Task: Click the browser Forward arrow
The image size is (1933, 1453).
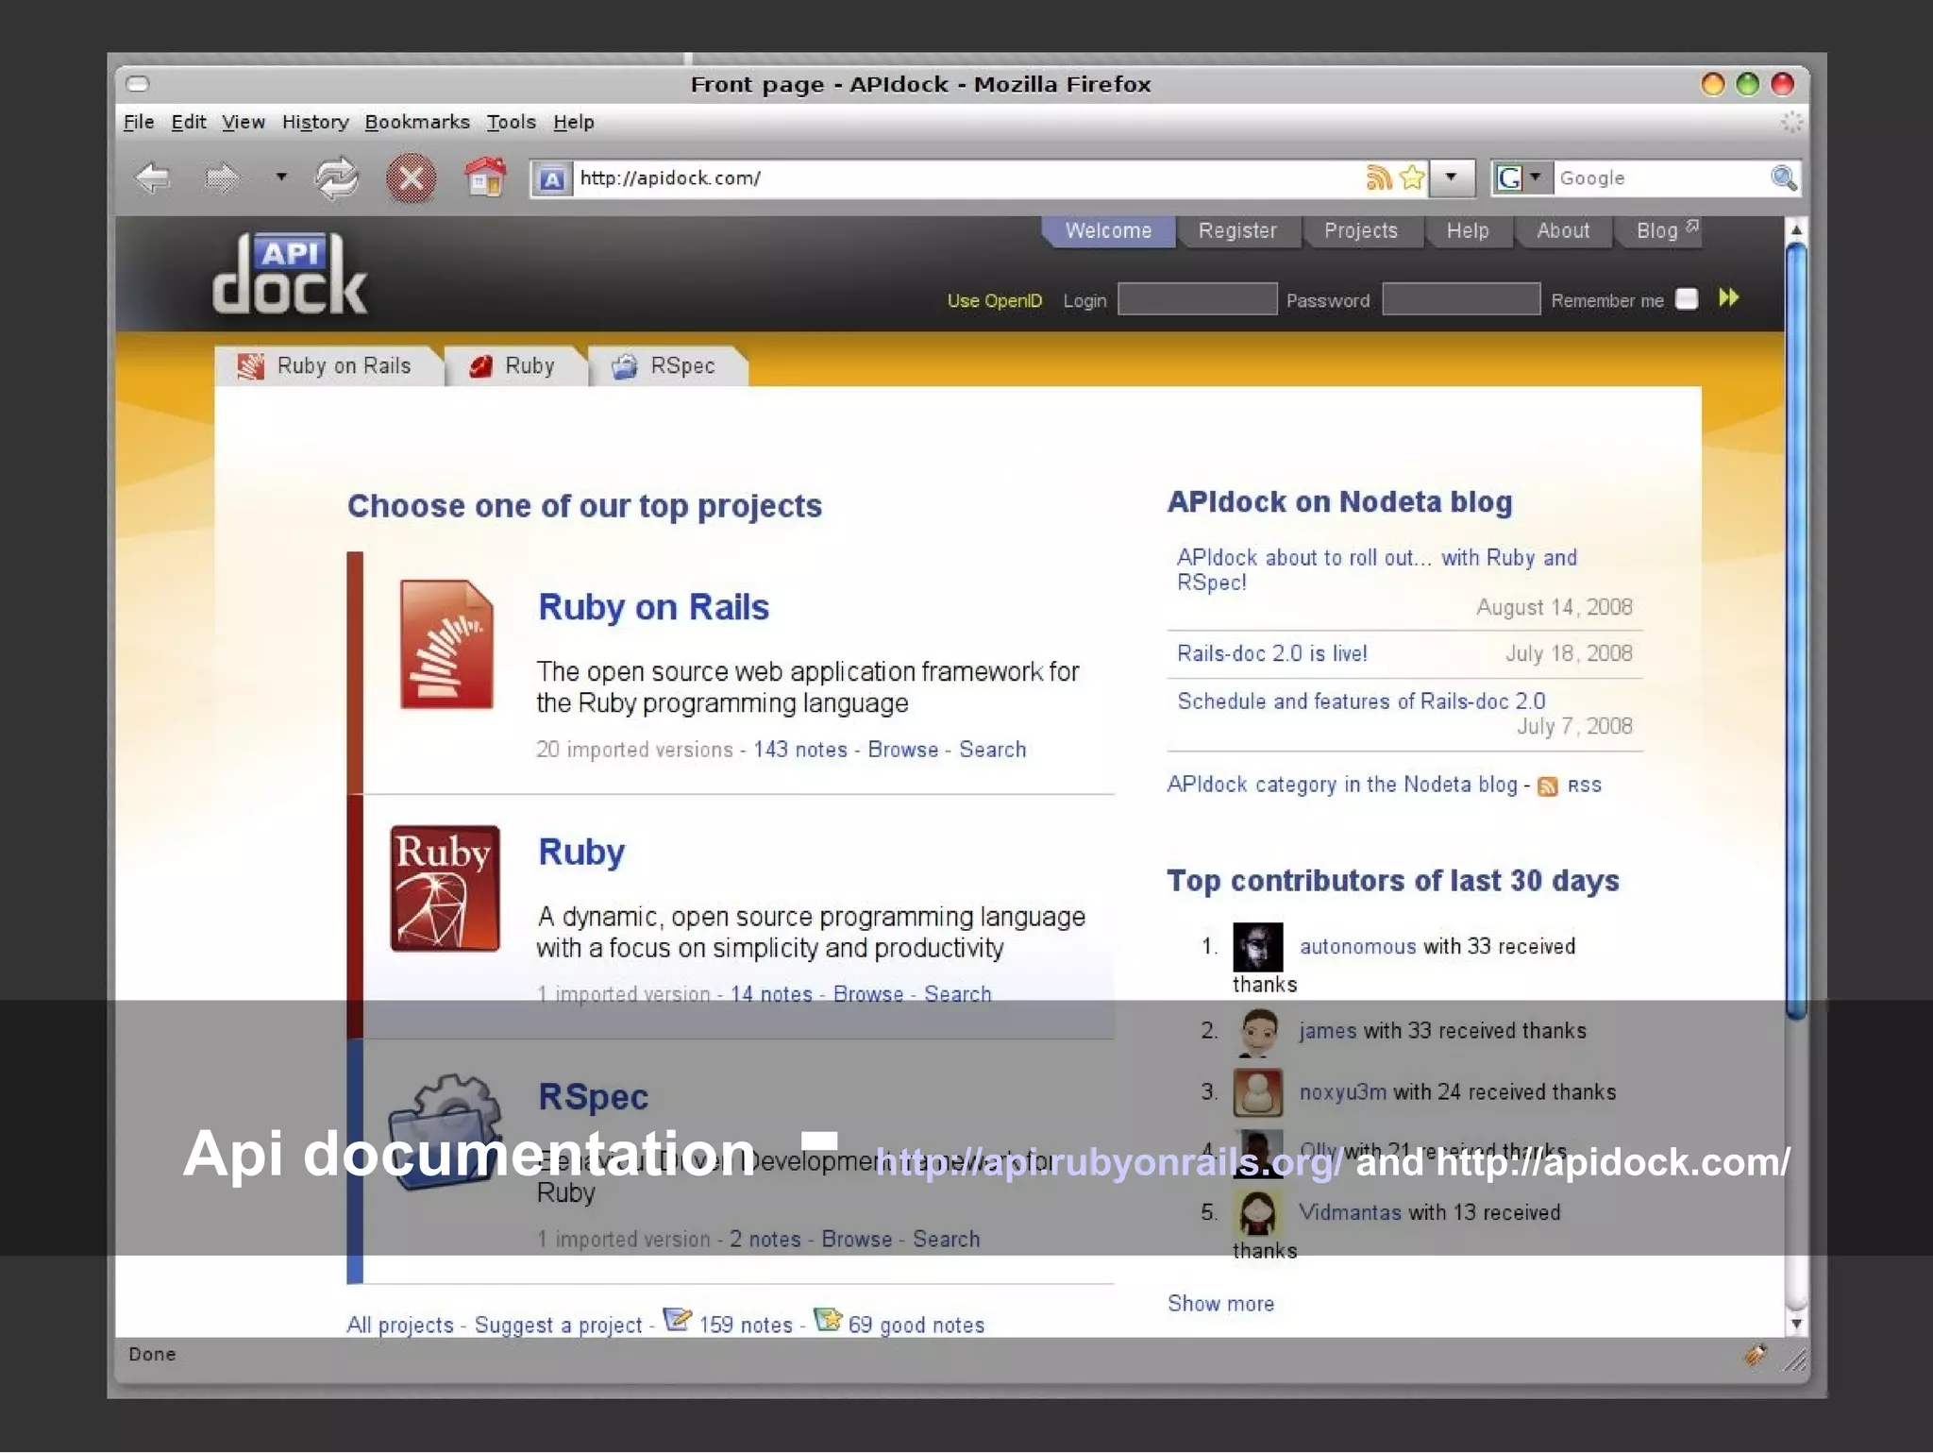Action: click(223, 177)
